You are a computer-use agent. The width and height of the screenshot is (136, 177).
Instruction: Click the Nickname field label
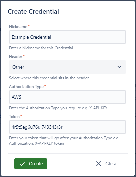(x=18, y=27)
